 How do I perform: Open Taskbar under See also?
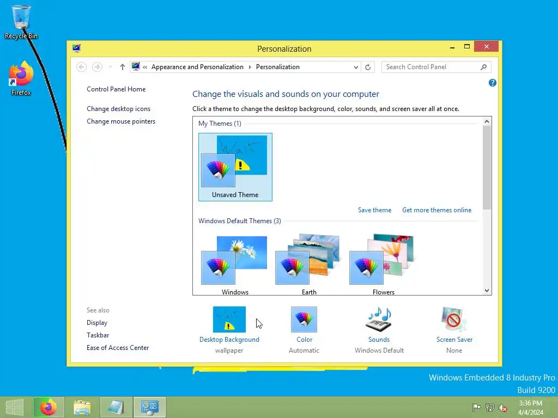coord(98,335)
